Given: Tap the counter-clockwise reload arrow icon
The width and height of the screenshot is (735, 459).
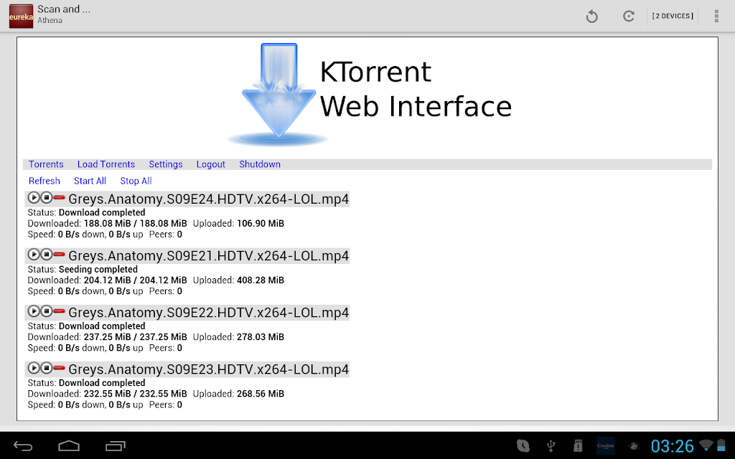Looking at the screenshot, I should (x=592, y=16).
